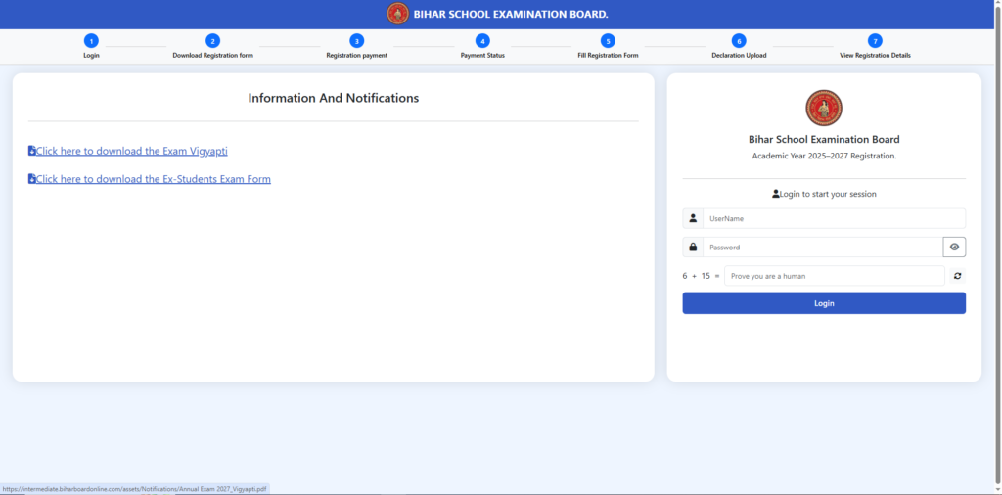Toggle password visibility with the eye icon

click(x=954, y=247)
